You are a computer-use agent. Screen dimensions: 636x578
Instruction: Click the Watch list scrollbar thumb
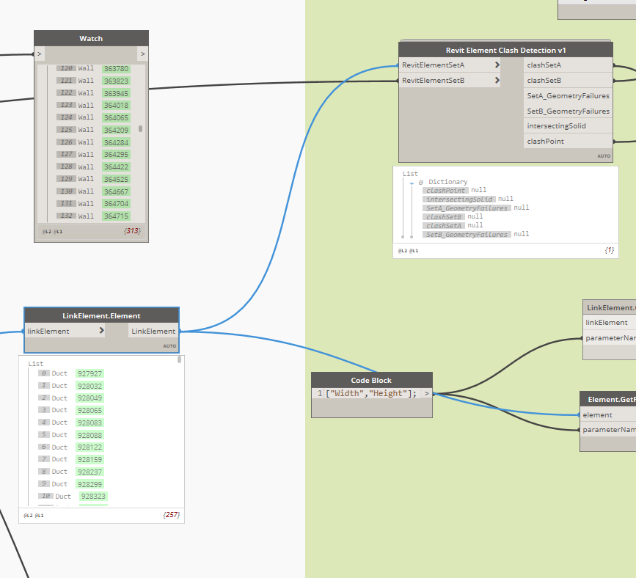click(140, 128)
